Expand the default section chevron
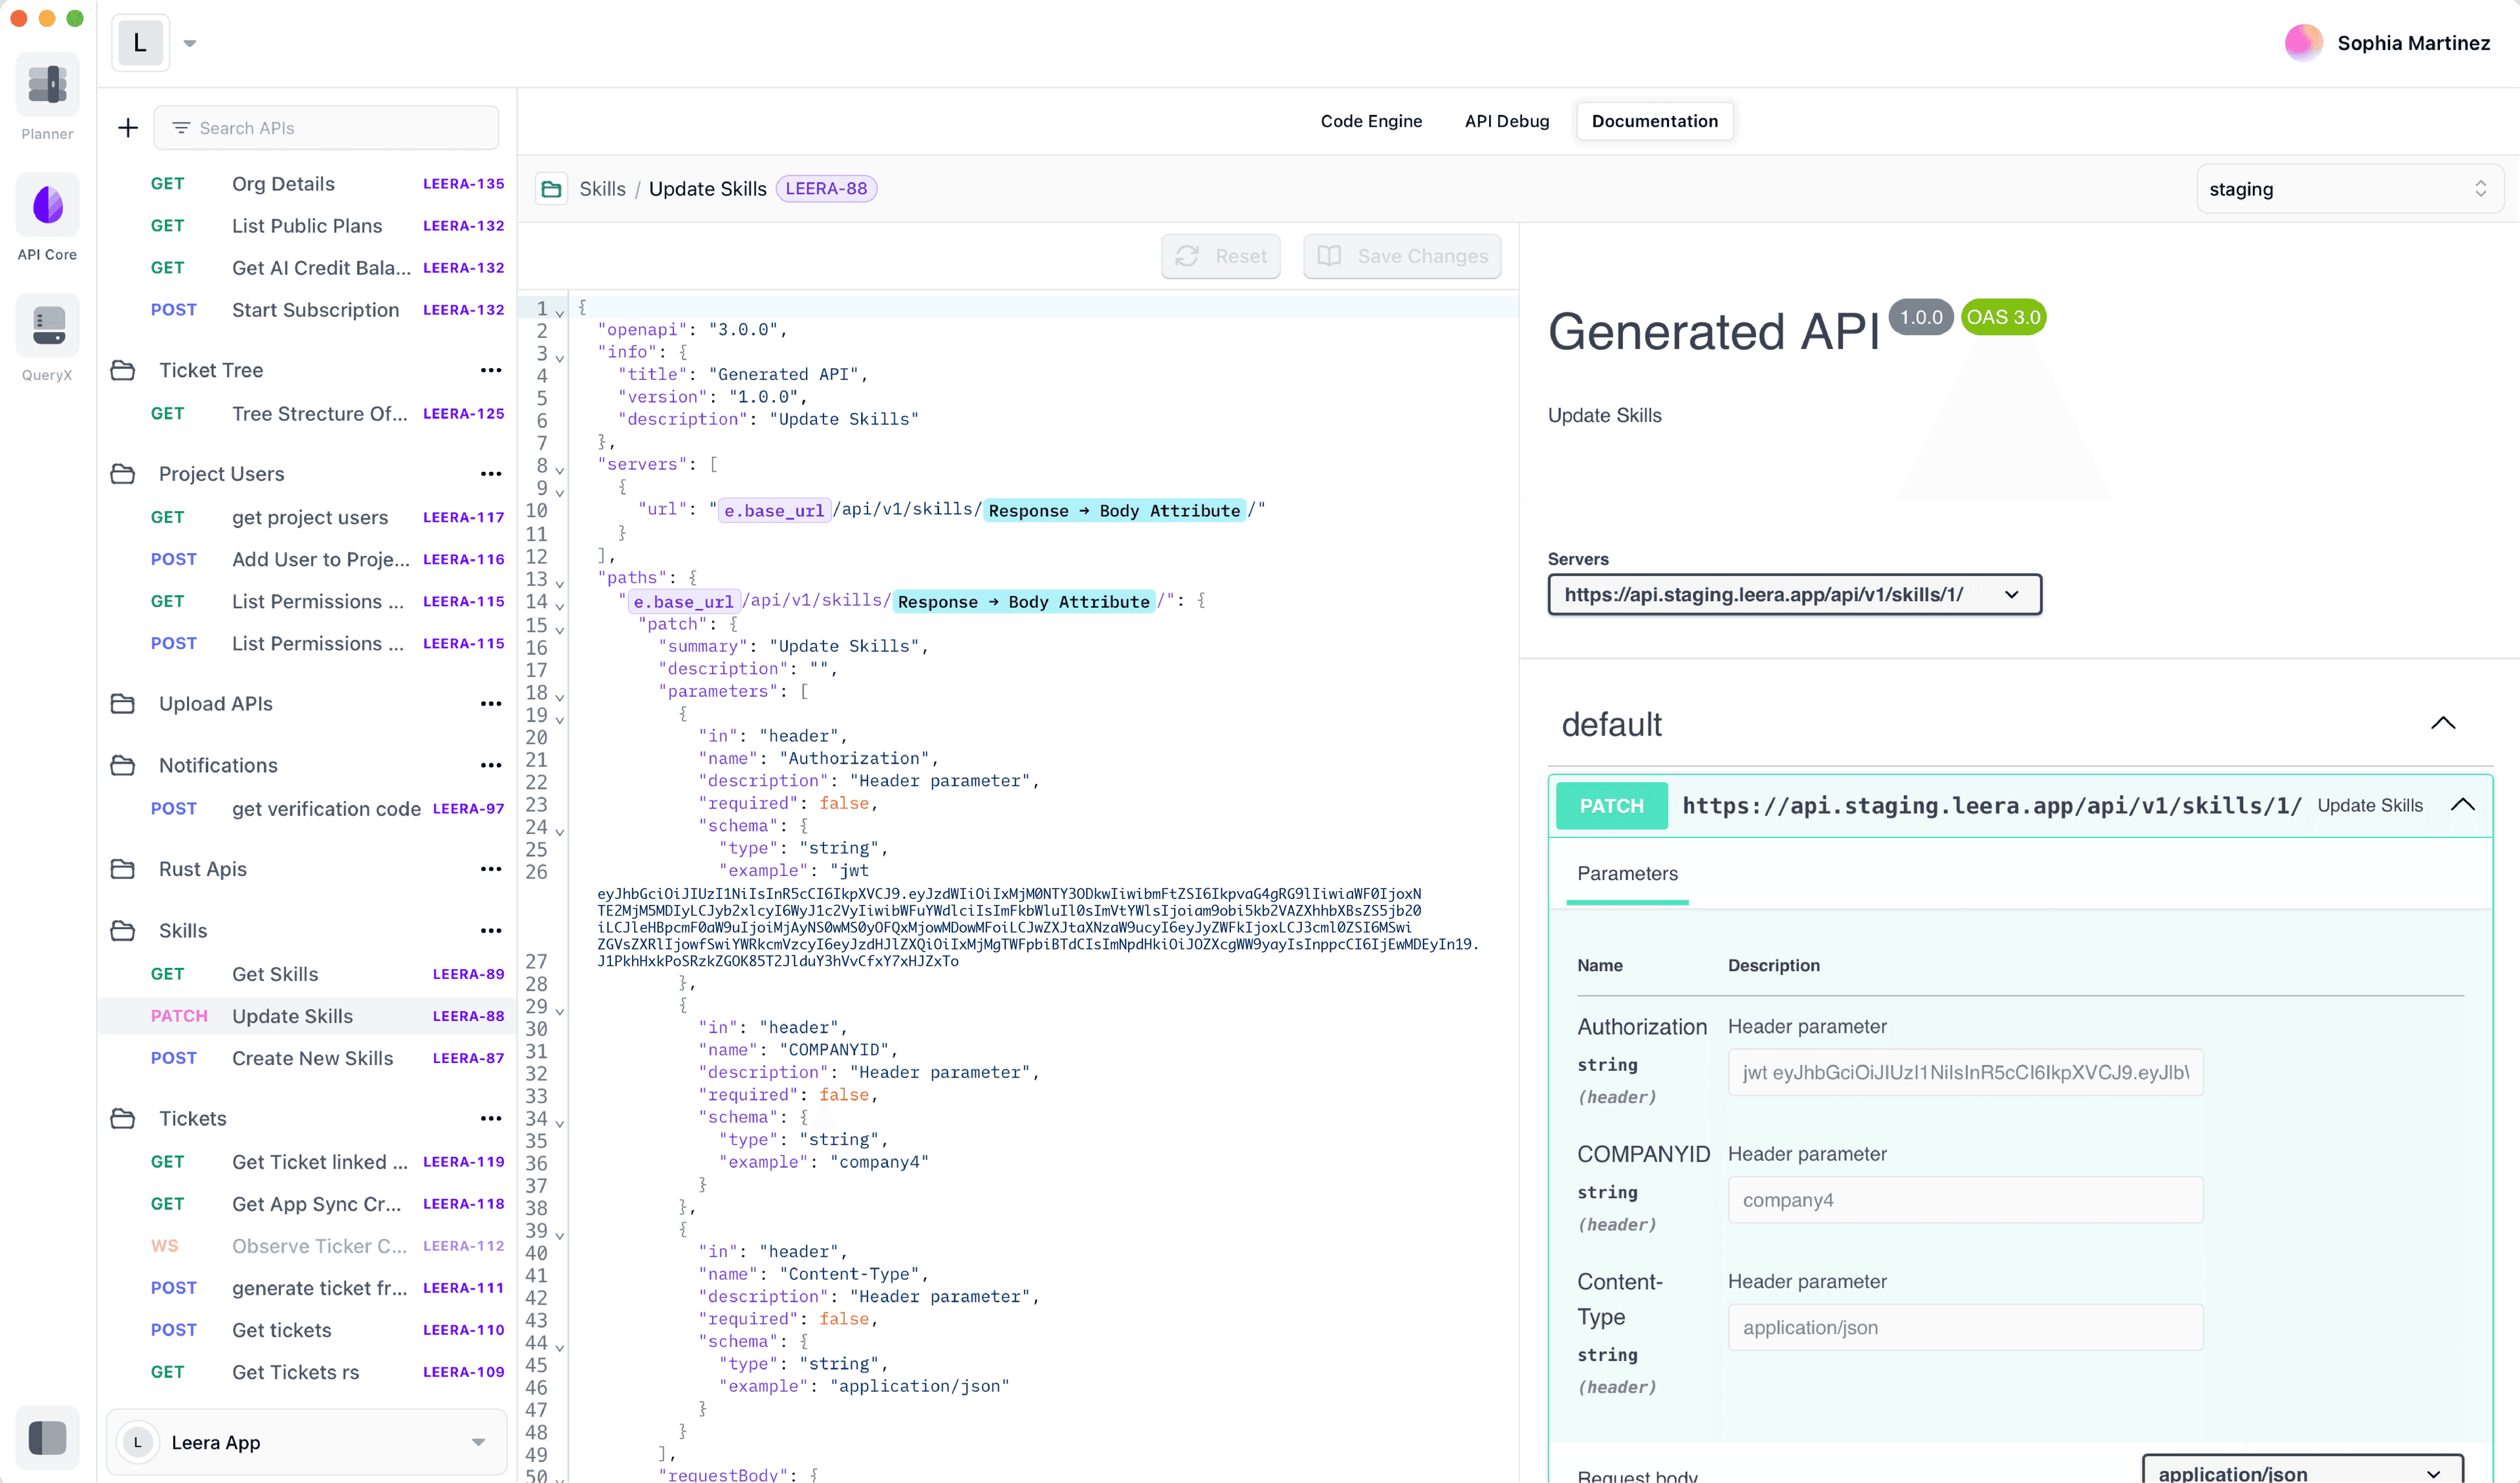 coord(2443,724)
